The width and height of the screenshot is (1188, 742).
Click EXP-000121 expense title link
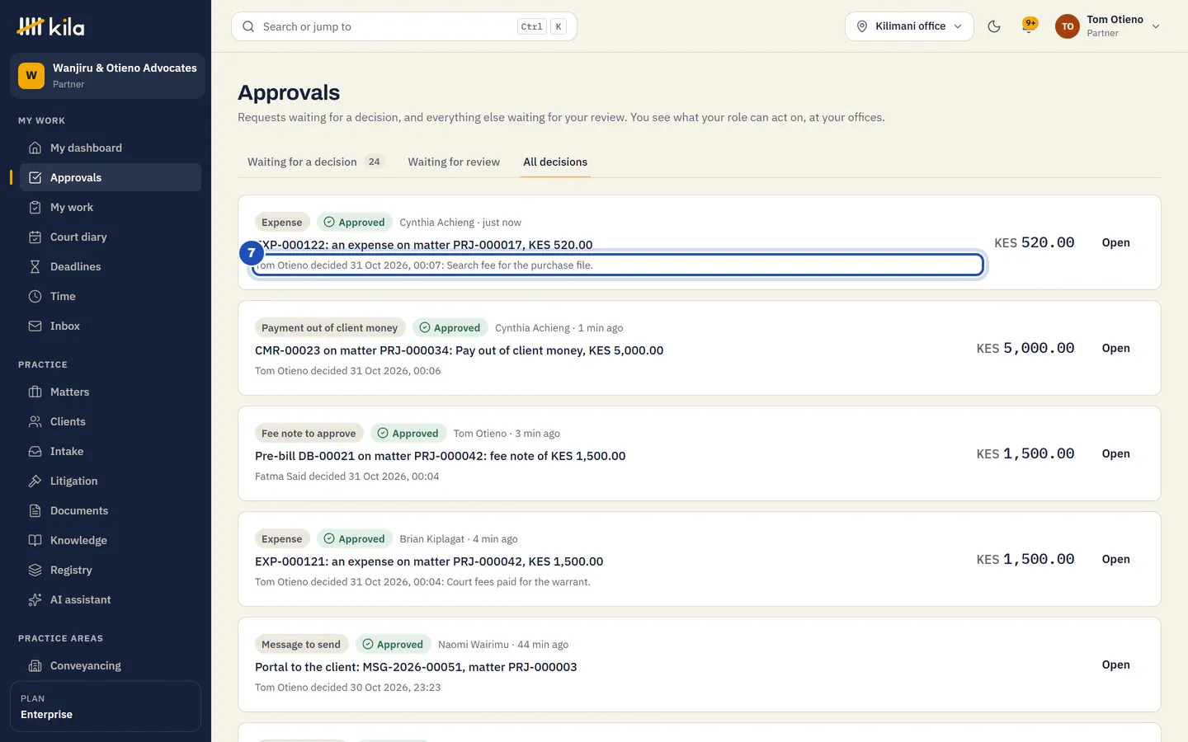tap(429, 561)
